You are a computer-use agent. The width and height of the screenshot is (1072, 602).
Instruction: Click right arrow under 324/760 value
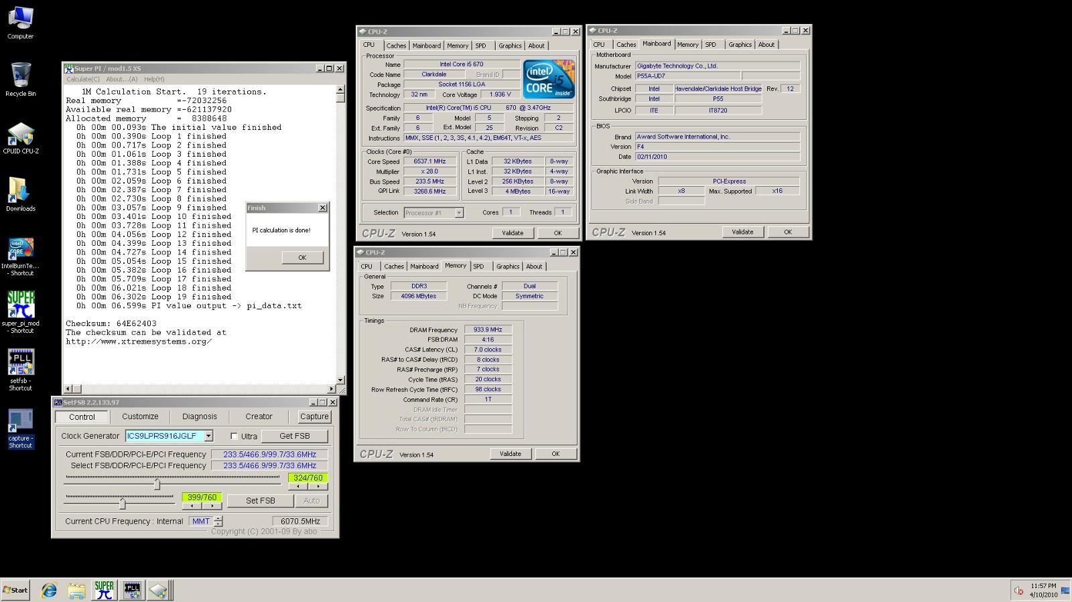point(318,487)
